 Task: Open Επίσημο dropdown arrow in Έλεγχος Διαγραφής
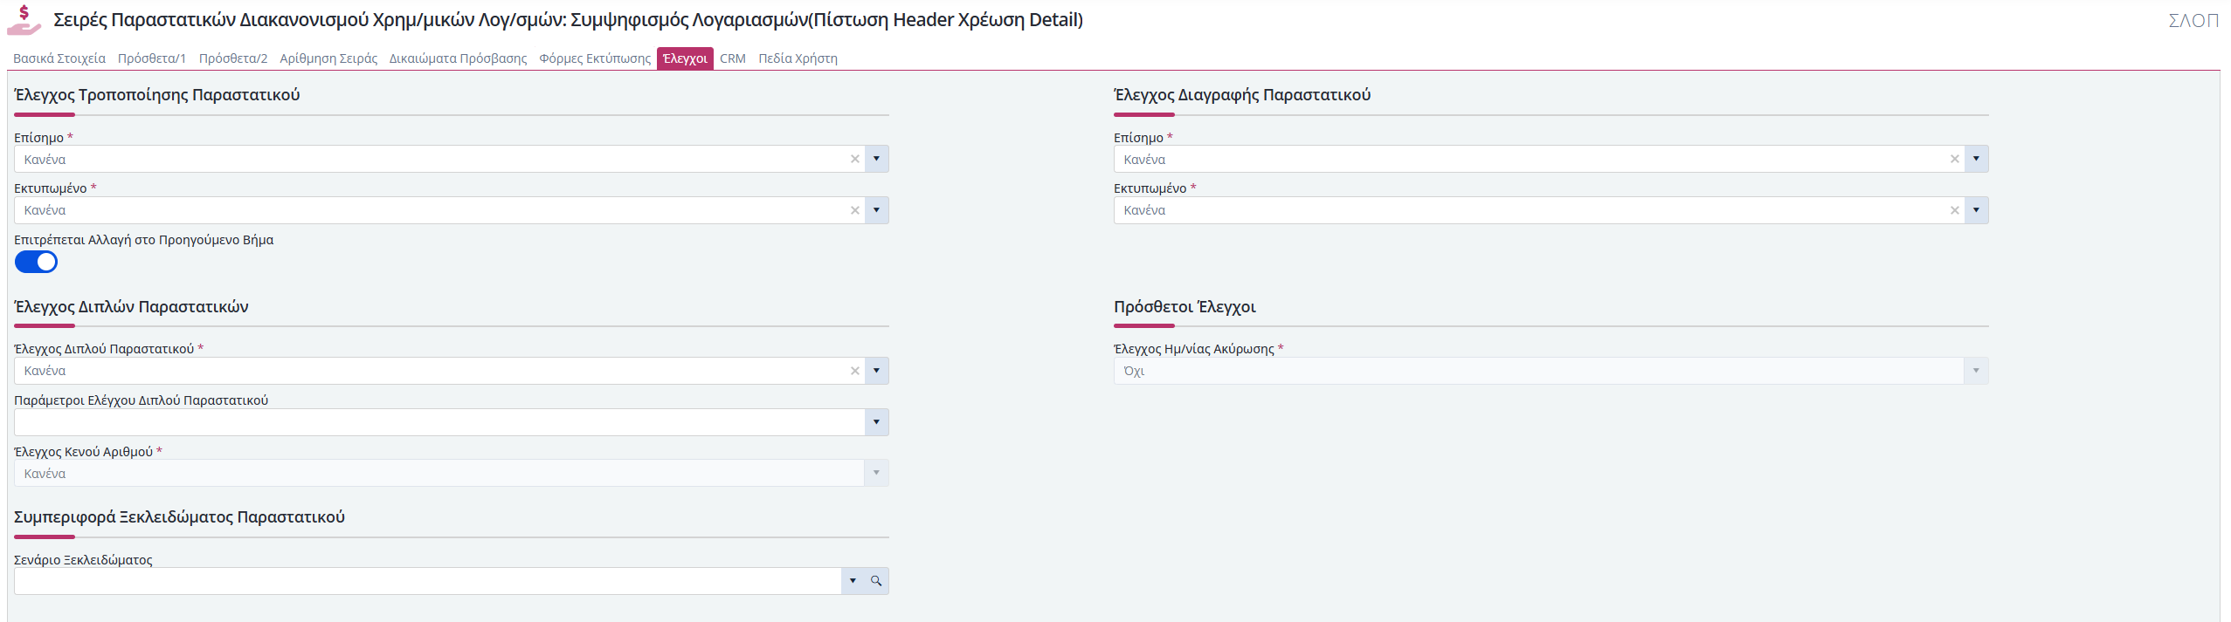tap(1976, 159)
